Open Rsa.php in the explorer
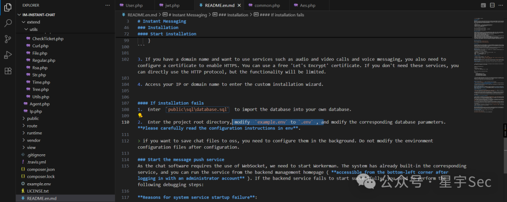507x202 pixels. tap(40, 68)
